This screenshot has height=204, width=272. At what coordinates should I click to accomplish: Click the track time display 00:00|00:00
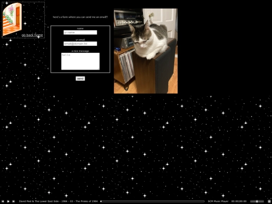coord(239,201)
